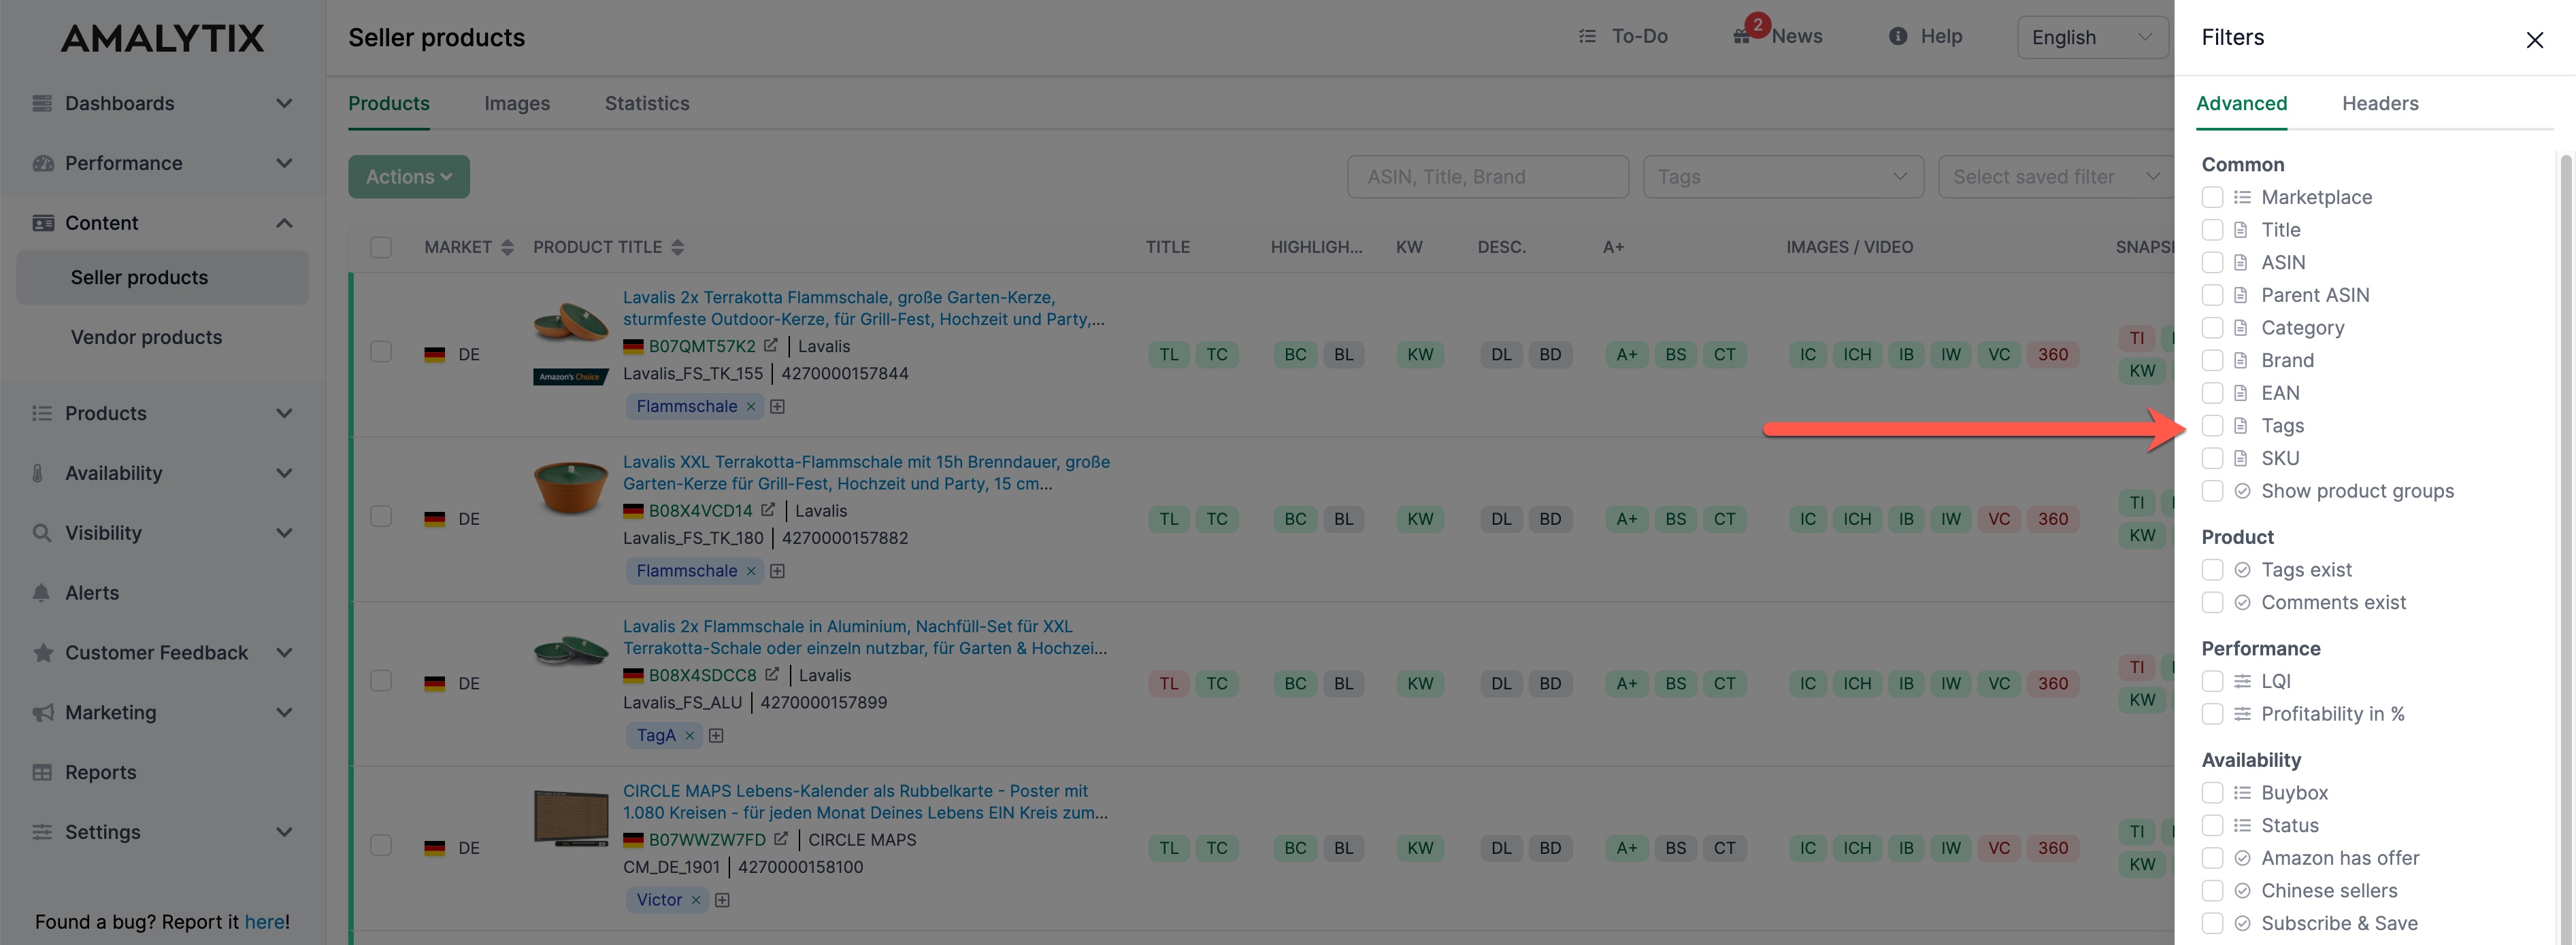Tick the Chinese sellers checkbox
The width and height of the screenshot is (2576, 945).
[2212, 891]
